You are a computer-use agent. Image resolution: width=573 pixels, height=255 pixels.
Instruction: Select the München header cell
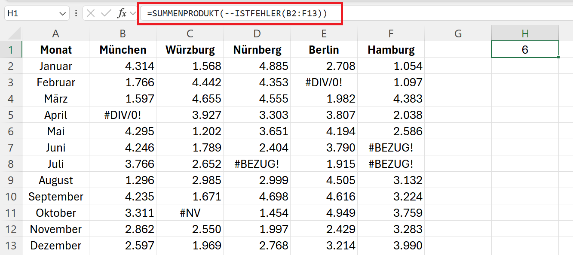[123, 50]
